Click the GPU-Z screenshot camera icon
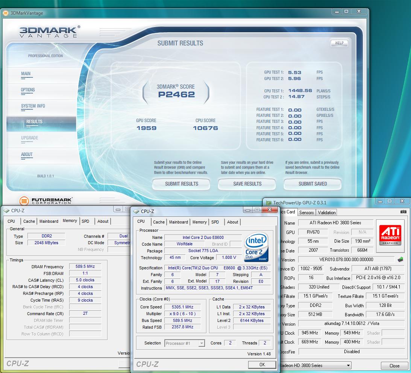411x373 pixels. pos(403,211)
